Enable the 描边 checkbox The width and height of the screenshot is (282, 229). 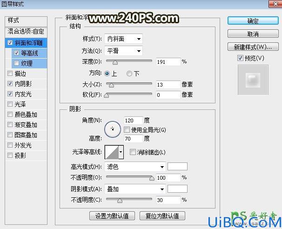tap(10, 74)
